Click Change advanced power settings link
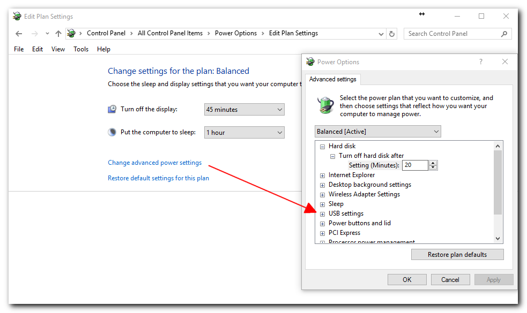This screenshot has height=313, width=527. coord(154,163)
